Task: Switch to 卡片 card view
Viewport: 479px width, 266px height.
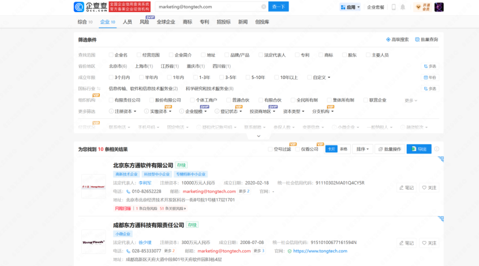Action: (331, 149)
